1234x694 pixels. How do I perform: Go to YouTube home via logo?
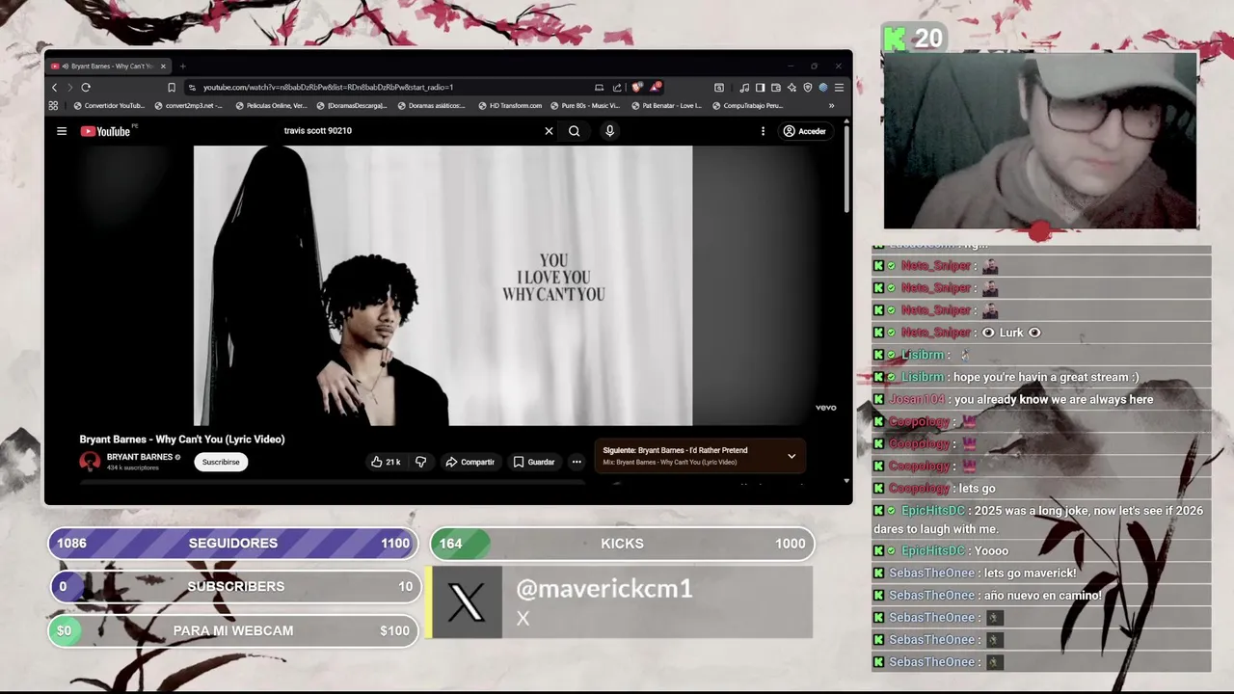point(106,131)
